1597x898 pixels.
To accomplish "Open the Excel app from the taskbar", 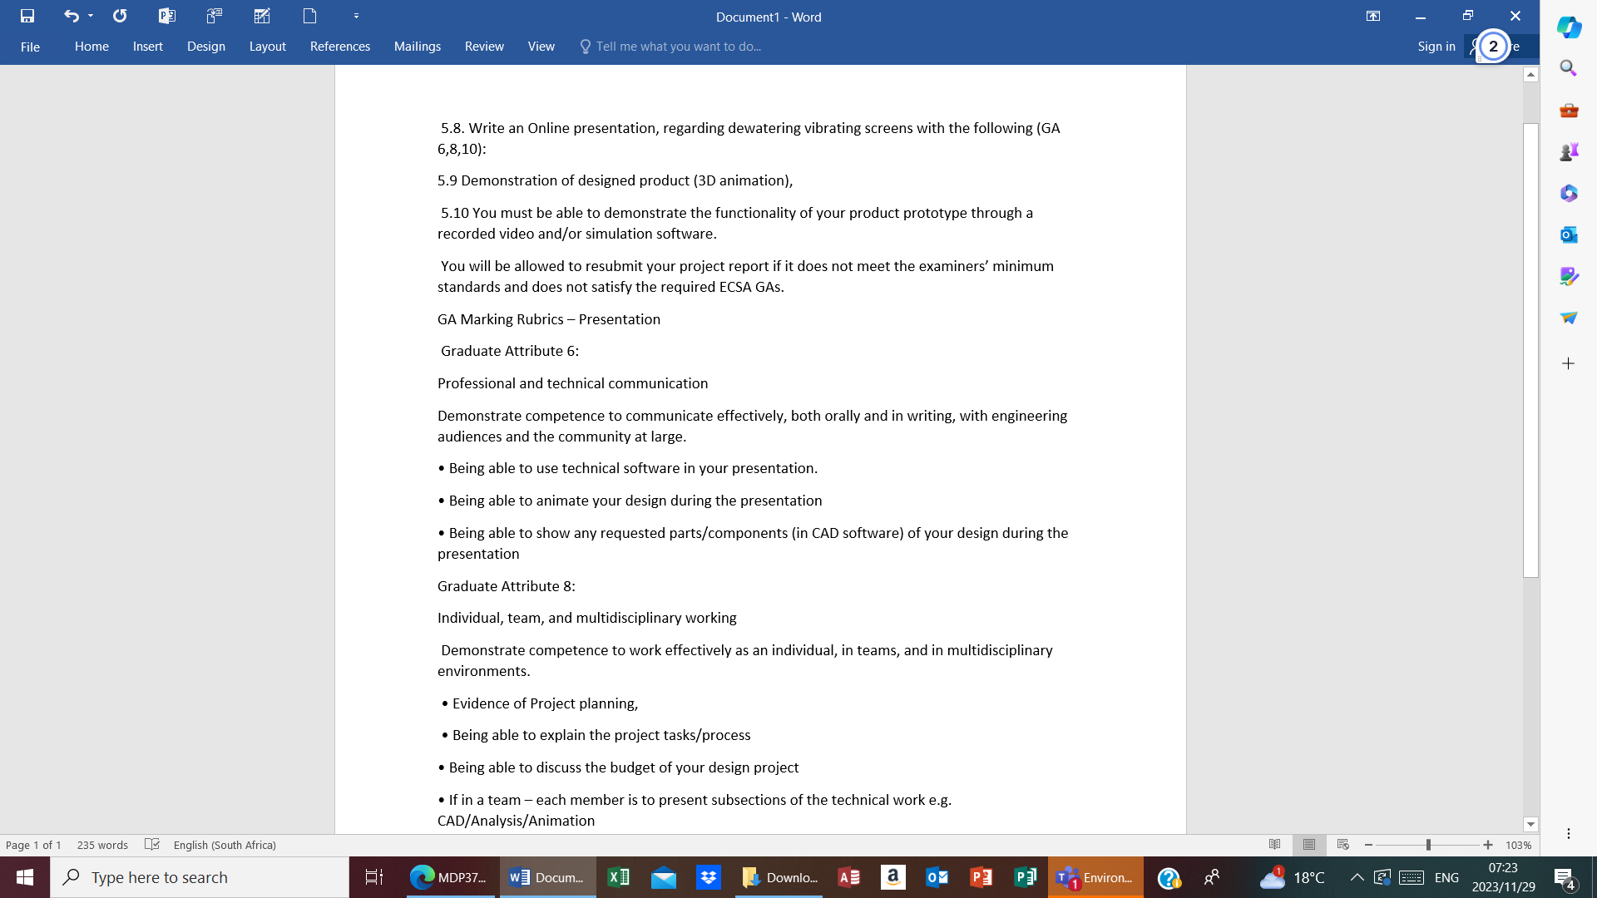I will 619,877.
